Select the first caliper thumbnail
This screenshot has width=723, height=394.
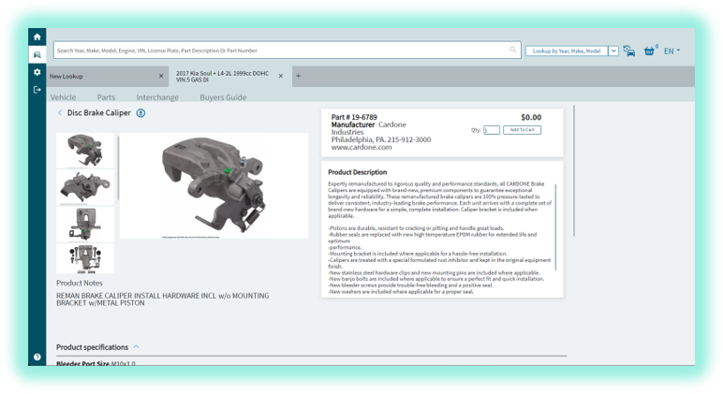pos(85,151)
